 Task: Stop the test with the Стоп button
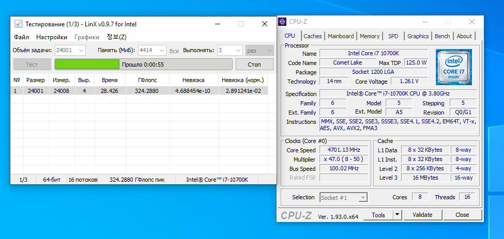(254, 64)
